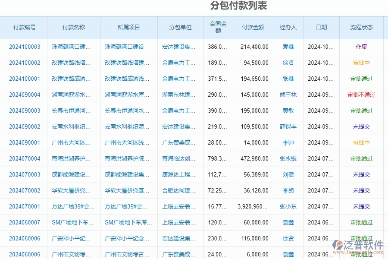Image resolution: width=388 pixels, height=259 pixels.
Task: Click 未提交 status for payment 2024090002
Action: point(361,126)
